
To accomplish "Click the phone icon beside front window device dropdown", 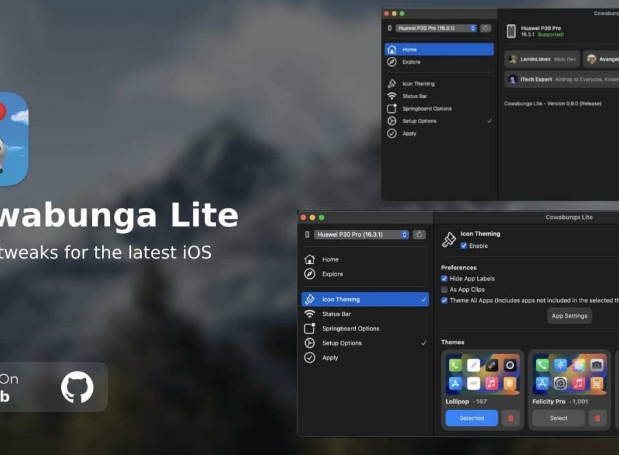I will pyautogui.click(x=307, y=235).
